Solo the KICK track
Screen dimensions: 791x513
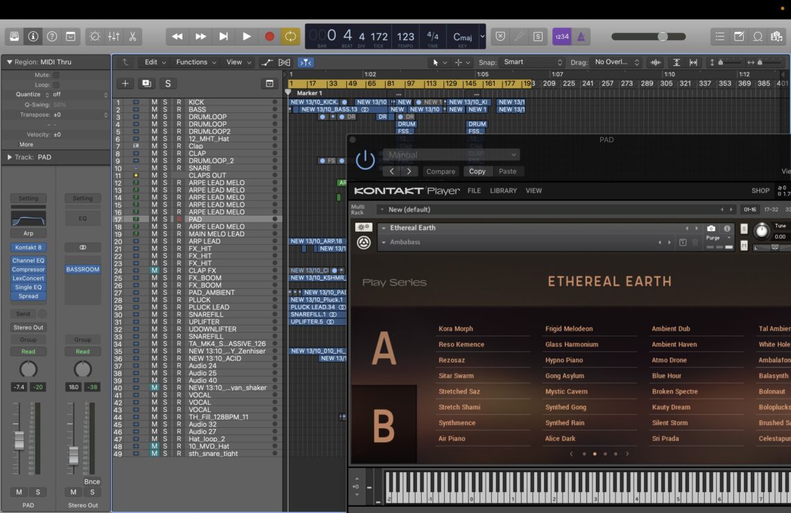pos(165,102)
